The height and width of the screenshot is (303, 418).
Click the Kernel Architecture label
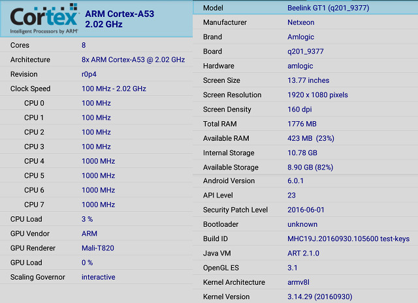coord(234,282)
